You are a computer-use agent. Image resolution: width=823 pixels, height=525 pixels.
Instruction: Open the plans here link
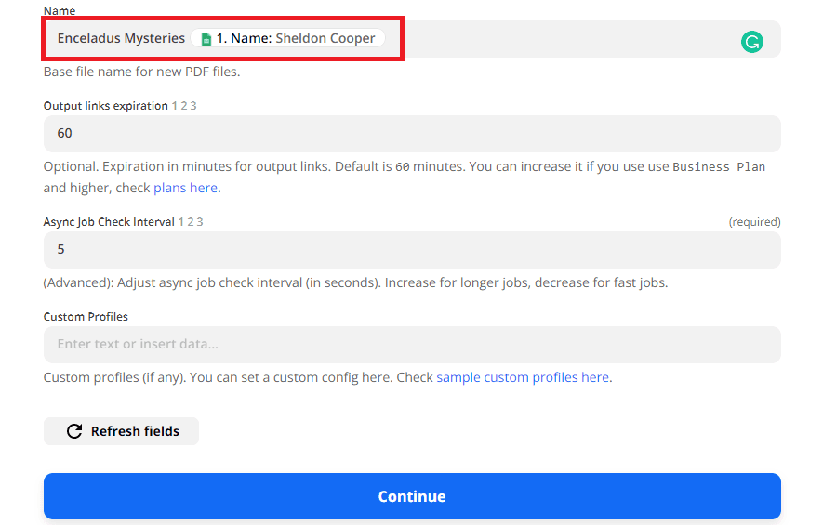[x=185, y=188]
